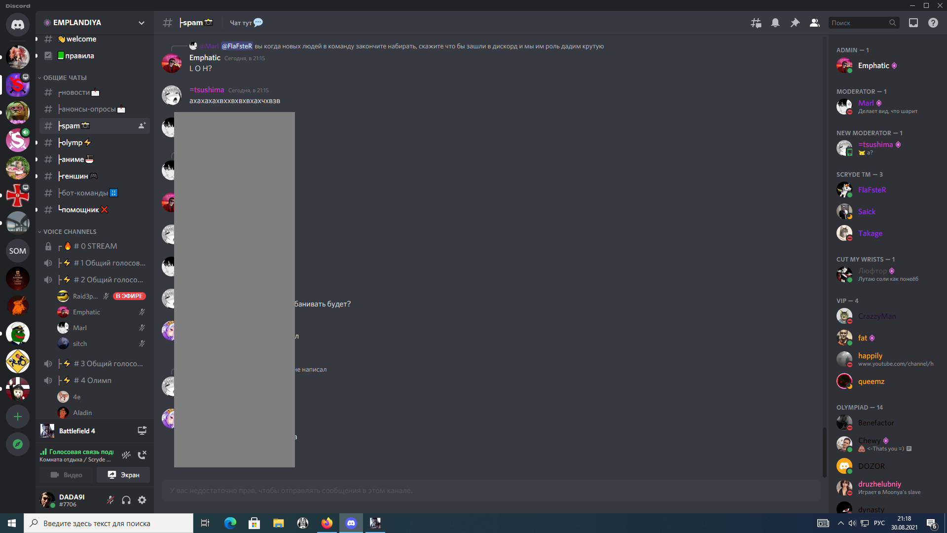Click the Экран screen share button
Image resolution: width=947 pixels, height=533 pixels.
pos(123,475)
